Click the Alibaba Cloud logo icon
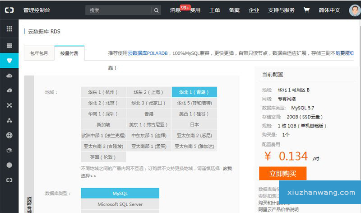Screen dimensions: 361x213 [x=9, y=10]
